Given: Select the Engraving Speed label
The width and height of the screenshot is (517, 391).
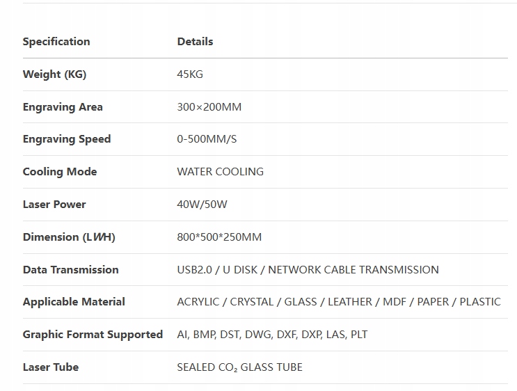Looking at the screenshot, I should click(67, 139).
